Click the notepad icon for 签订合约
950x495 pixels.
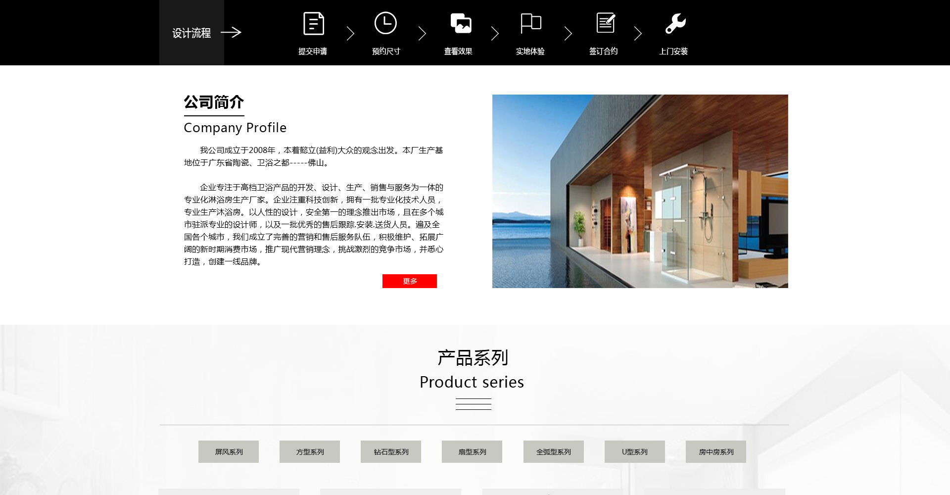click(606, 23)
